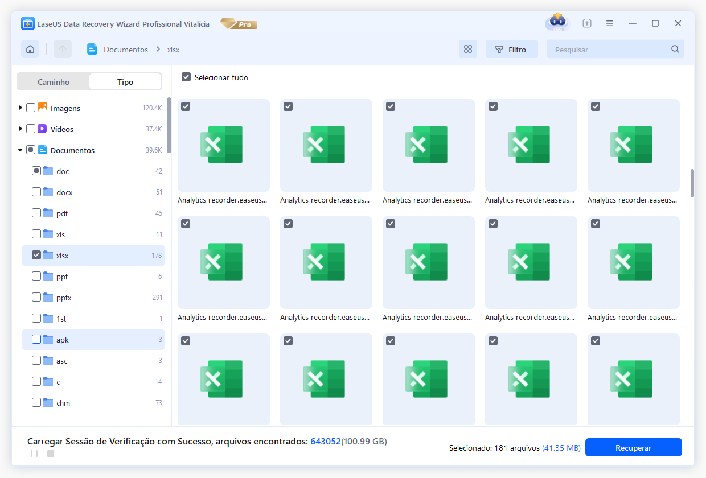Click the docx folder icon
The width and height of the screenshot is (706, 478).
48,192
